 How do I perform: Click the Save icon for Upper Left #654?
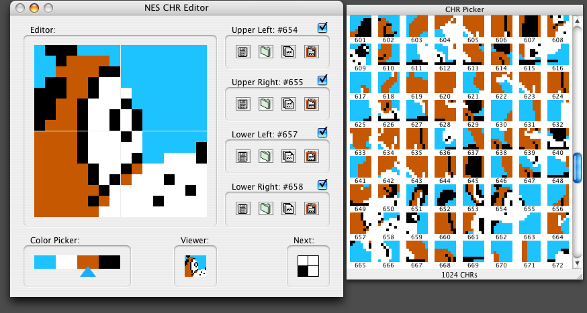click(x=243, y=52)
